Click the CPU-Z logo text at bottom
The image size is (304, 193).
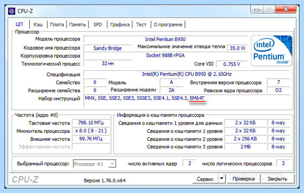pos(25,180)
